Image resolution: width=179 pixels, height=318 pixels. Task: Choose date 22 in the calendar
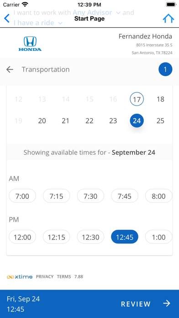(x=89, y=121)
